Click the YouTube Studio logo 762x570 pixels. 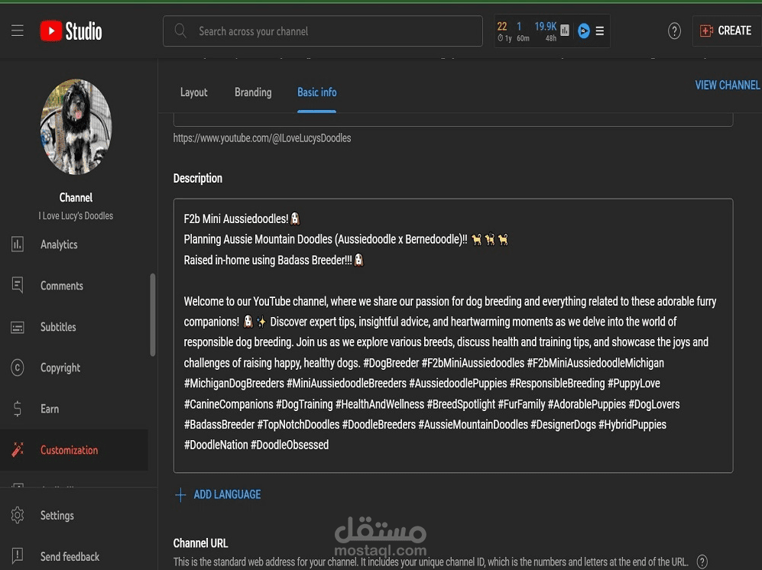71,31
